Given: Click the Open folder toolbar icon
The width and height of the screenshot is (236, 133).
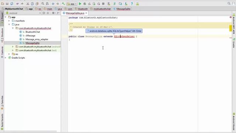Looking at the screenshot, I should point(3,4).
